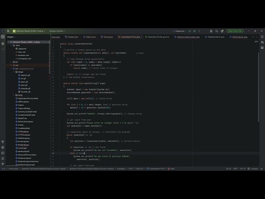Switch to Object.java tab
The image size is (265, 199).
pyautogui.click(x=89, y=37)
